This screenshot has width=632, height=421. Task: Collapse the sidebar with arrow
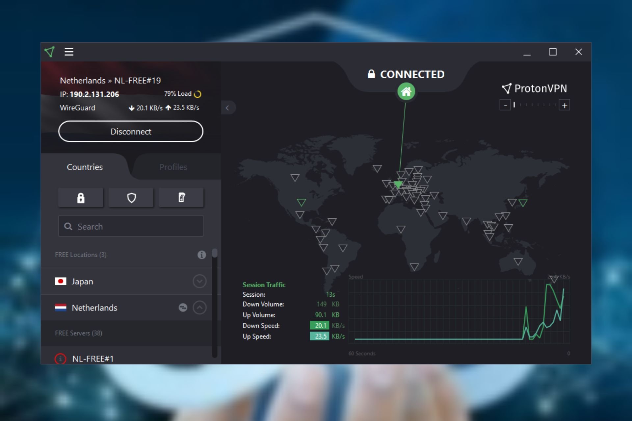coord(227,108)
